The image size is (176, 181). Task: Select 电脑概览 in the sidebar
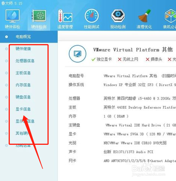coord(29,37)
